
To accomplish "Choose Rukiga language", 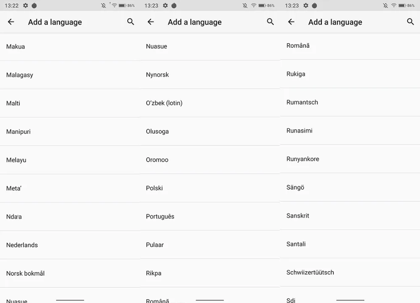I will [350, 74].
